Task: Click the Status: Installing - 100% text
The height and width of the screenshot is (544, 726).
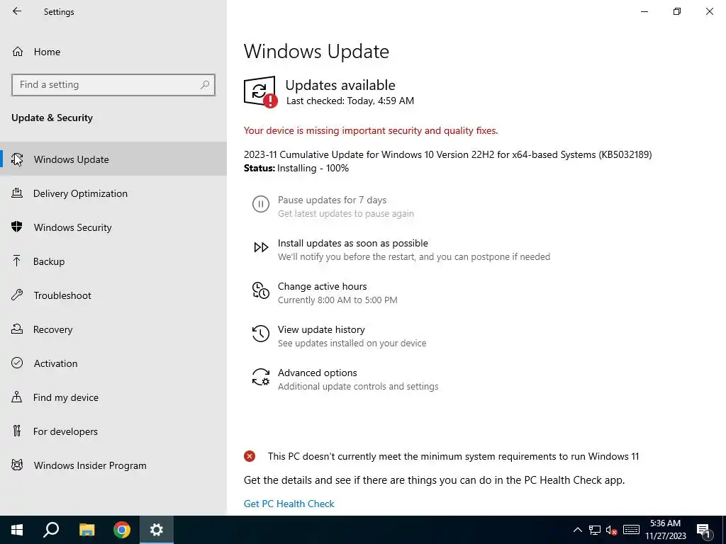Action: tap(296, 168)
